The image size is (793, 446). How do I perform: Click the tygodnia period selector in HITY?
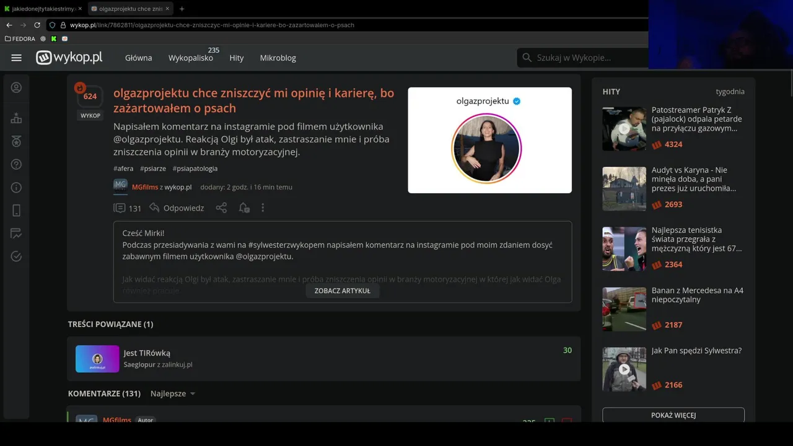pyautogui.click(x=730, y=92)
